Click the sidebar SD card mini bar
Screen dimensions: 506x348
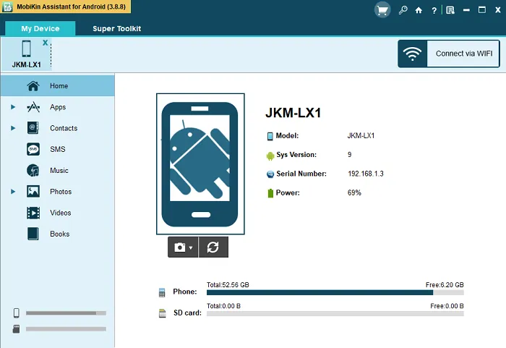pos(66,329)
